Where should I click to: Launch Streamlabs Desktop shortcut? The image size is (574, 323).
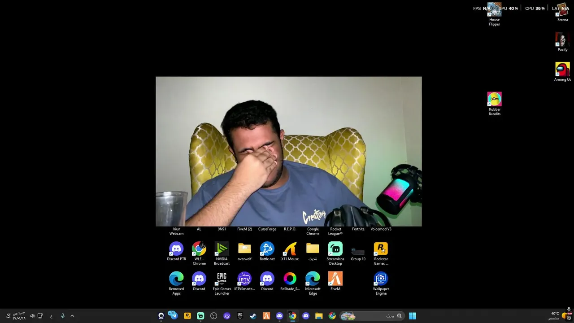[x=335, y=253]
